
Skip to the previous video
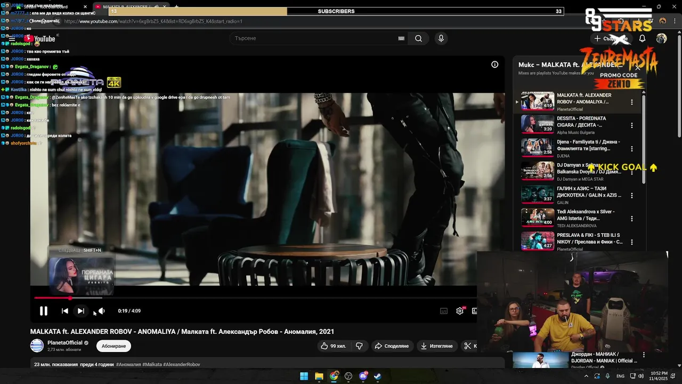point(65,311)
